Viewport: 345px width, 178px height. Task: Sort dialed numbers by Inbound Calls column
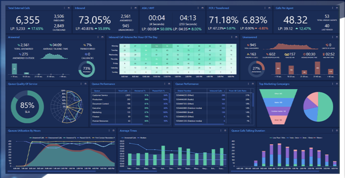pos(216,91)
